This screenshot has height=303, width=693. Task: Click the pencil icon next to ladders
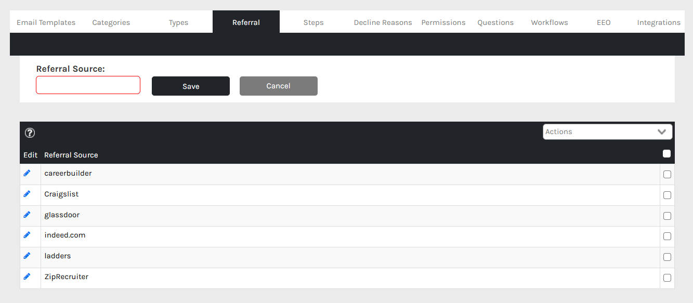coord(27,256)
